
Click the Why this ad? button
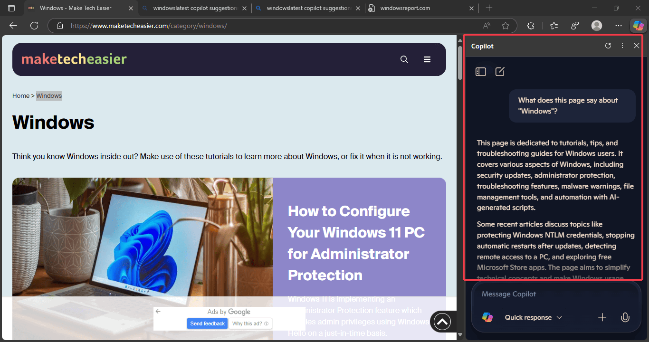click(x=250, y=323)
